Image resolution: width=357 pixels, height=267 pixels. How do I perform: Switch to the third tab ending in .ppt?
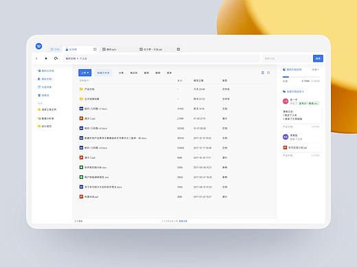pos(151,49)
